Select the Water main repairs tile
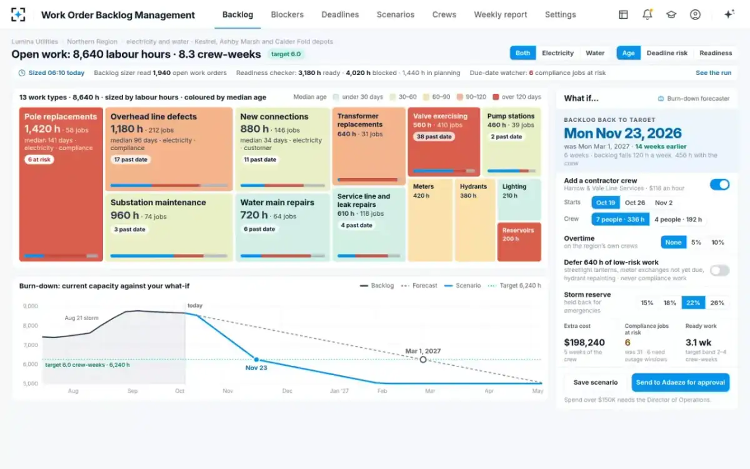750x469 pixels. pyautogui.click(x=282, y=227)
